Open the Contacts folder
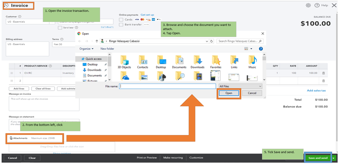Viewport: 339px width, 164px height. [143, 62]
